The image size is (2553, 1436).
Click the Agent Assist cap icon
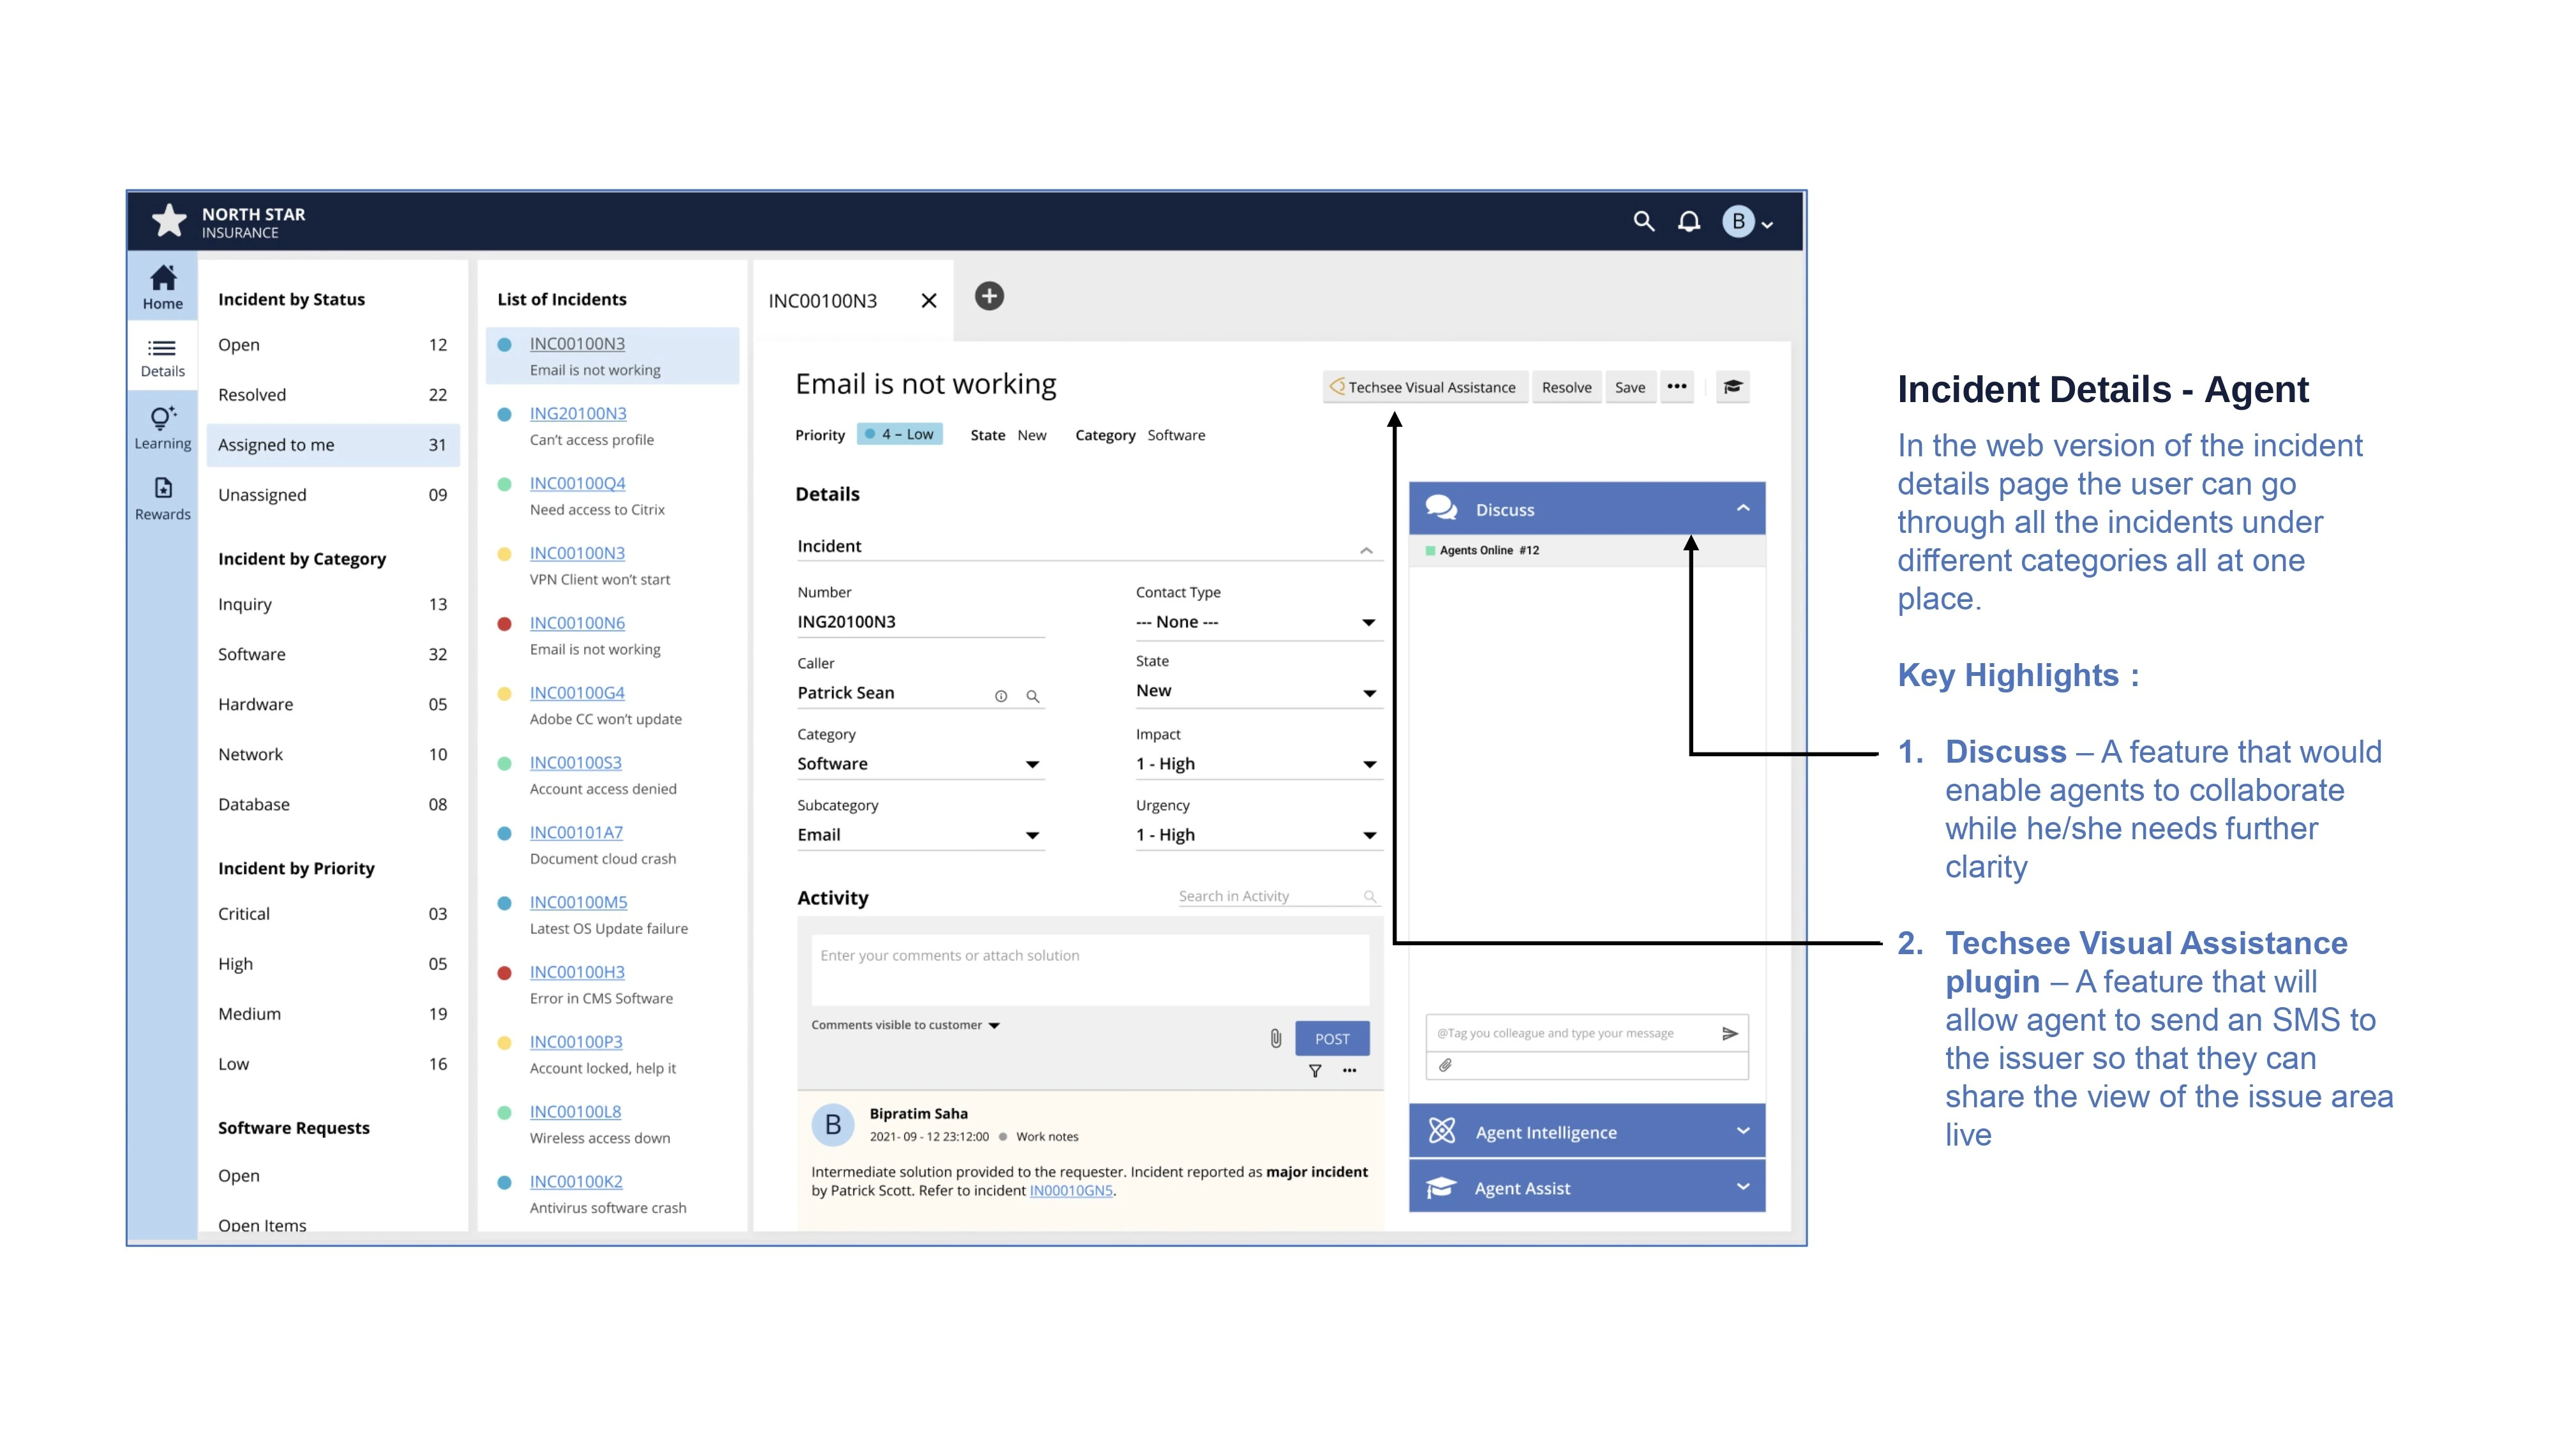point(1441,1187)
